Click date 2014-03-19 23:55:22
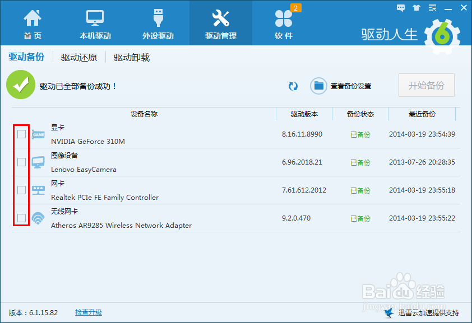472x323 pixels. [422, 218]
